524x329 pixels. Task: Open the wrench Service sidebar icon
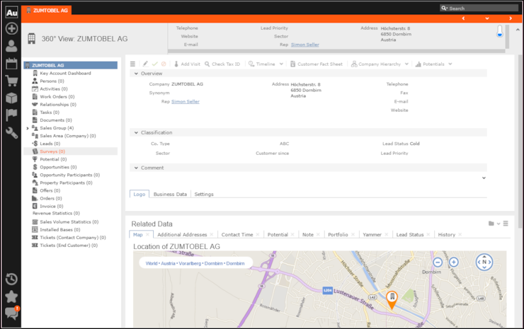click(x=11, y=132)
